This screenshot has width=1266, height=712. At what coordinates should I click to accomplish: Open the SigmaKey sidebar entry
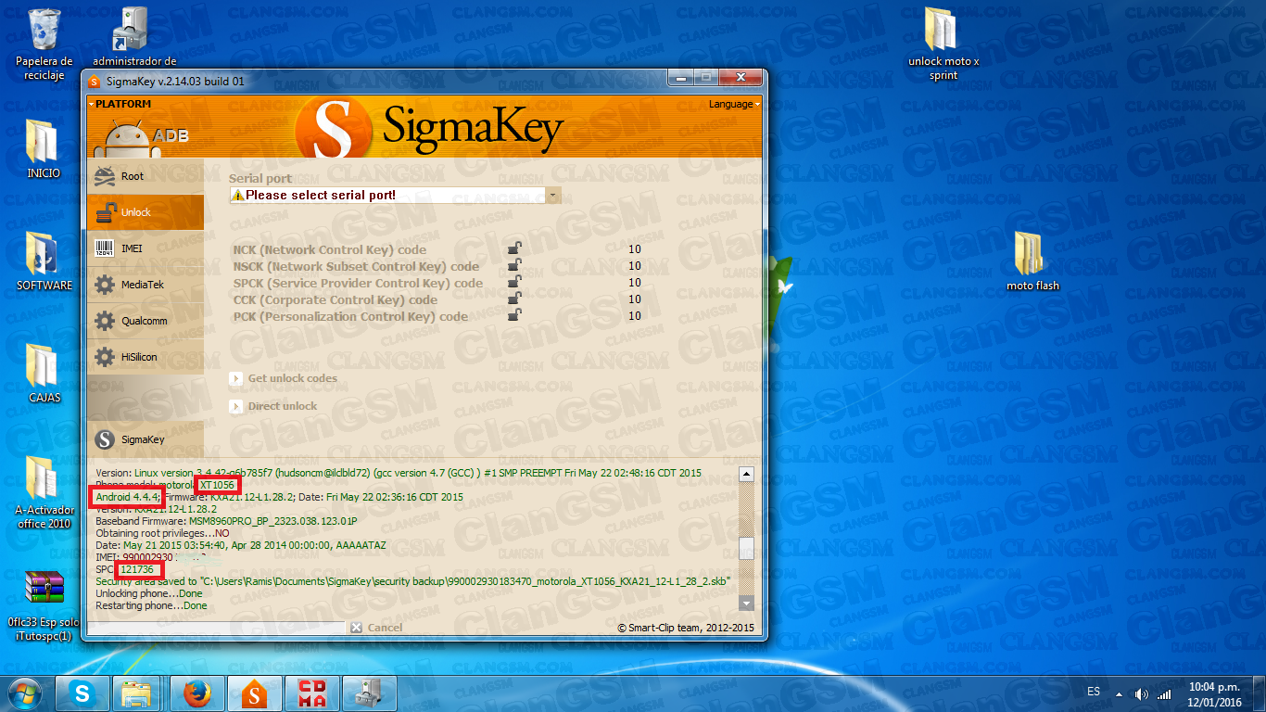(146, 439)
